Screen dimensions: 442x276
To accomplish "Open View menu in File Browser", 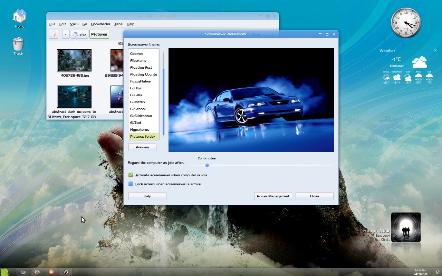I will point(74,24).
